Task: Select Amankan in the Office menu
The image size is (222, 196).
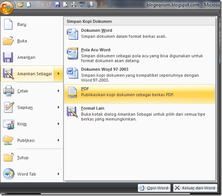Action: point(31,57)
